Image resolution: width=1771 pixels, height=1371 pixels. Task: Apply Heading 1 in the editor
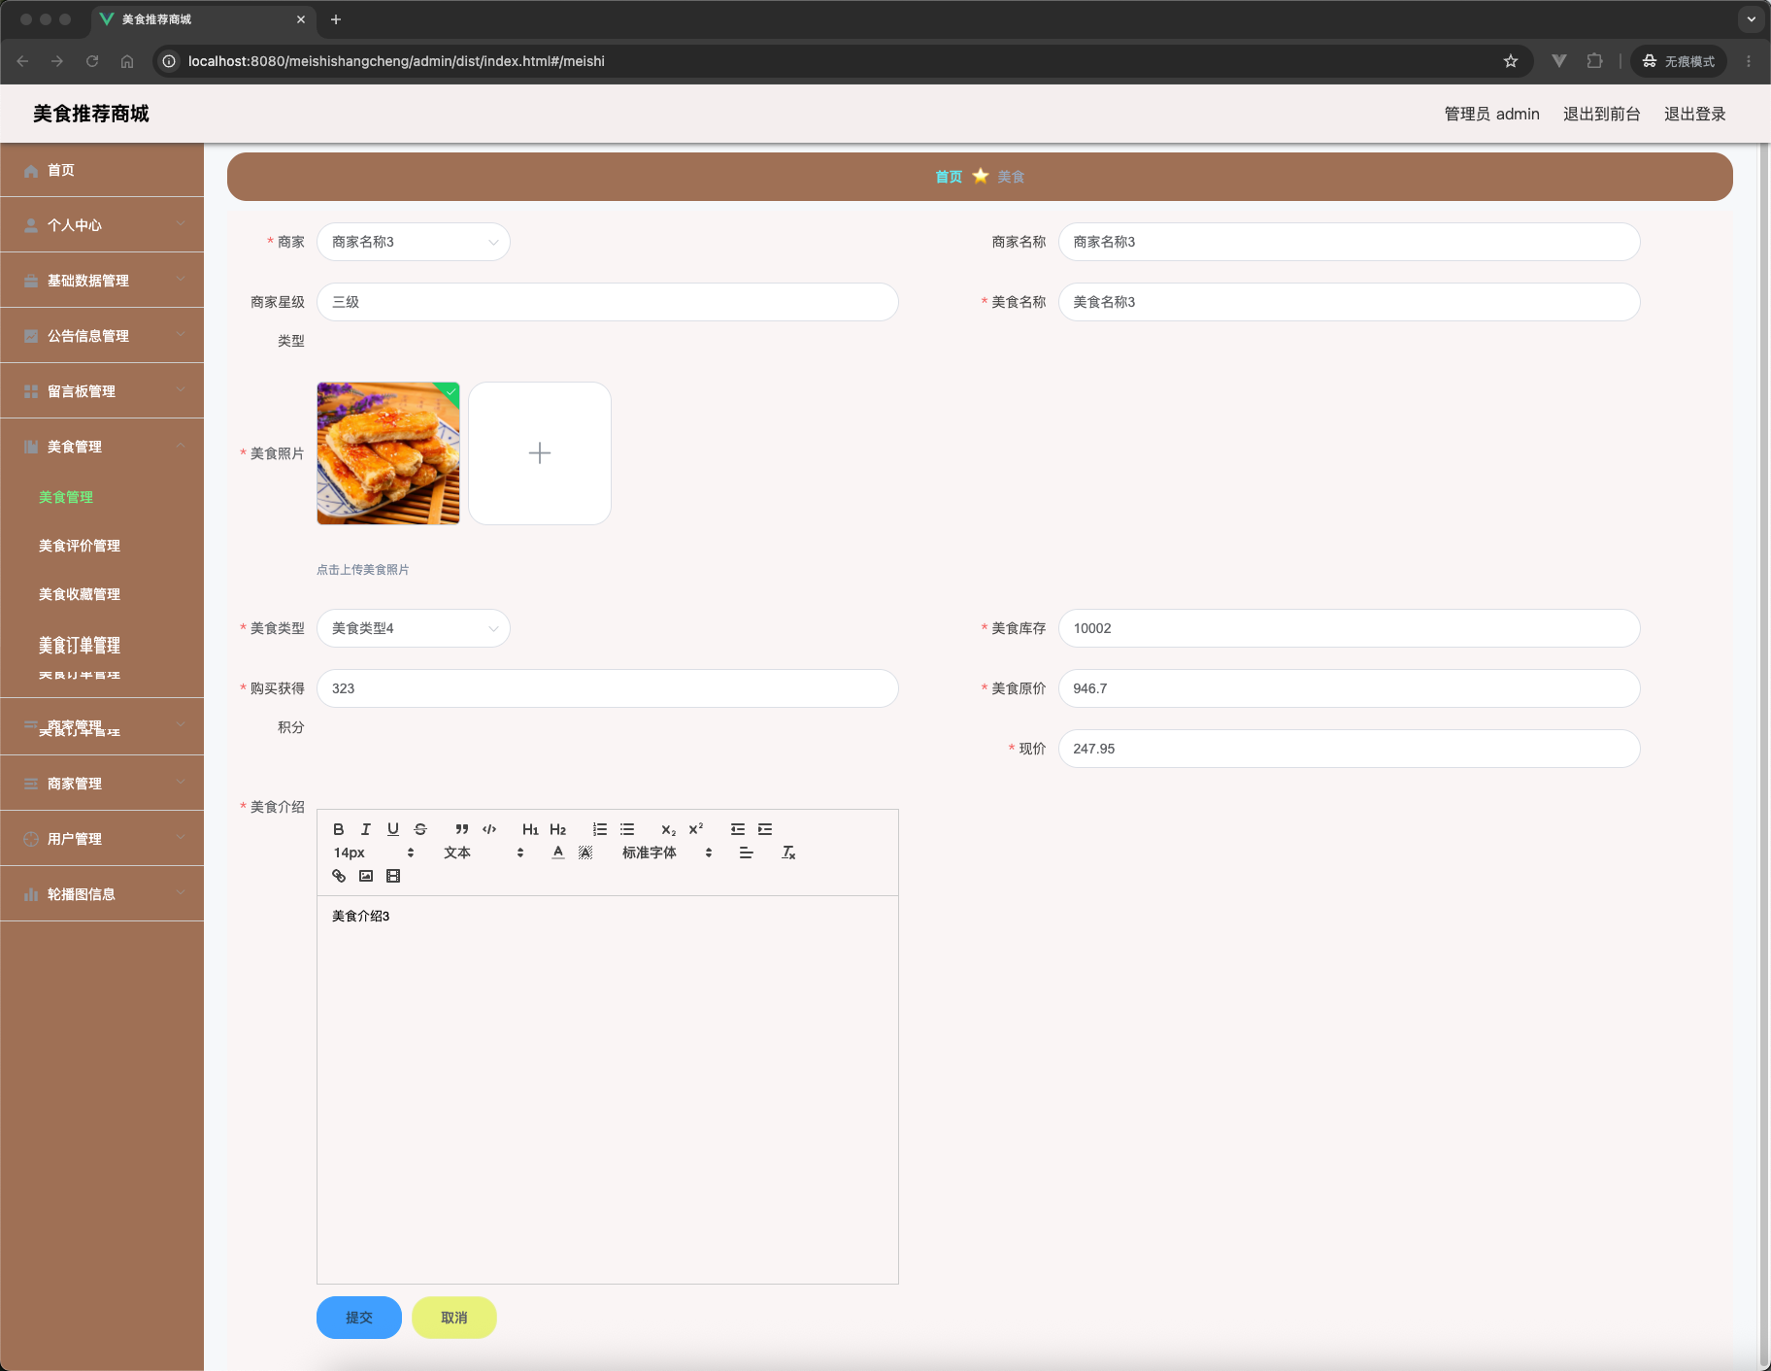point(530,829)
